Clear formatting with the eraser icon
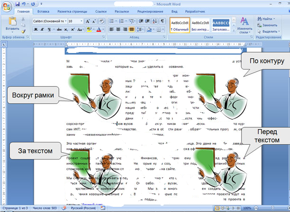This screenshot has height=212, width=290. [x=101, y=21]
